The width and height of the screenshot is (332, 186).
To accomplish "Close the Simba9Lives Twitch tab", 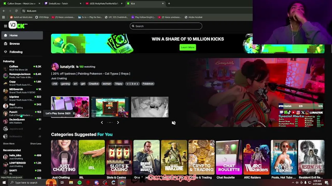I will 80,4.
